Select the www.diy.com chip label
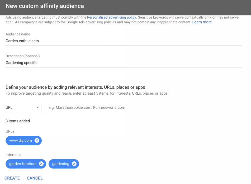This screenshot has height=184, width=251. [x=20, y=141]
